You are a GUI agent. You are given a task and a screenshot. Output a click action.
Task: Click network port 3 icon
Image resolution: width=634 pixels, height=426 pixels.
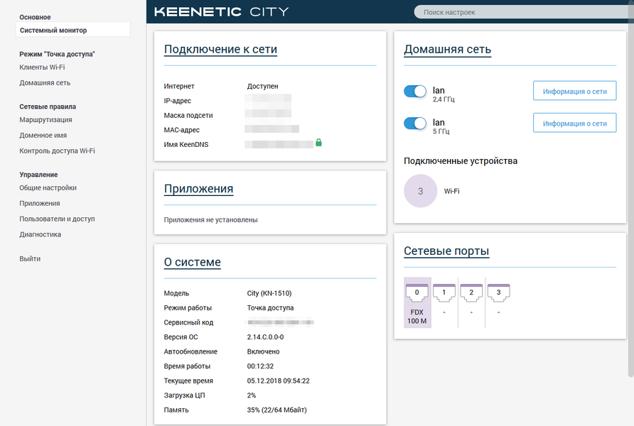(499, 292)
